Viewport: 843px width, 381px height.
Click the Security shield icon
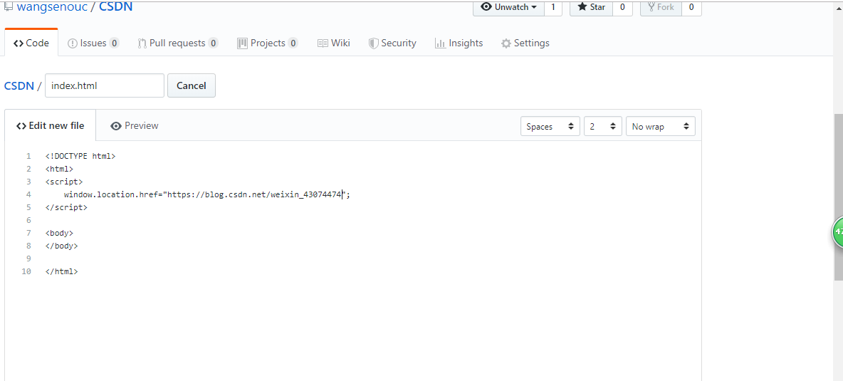click(x=373, y=43)
